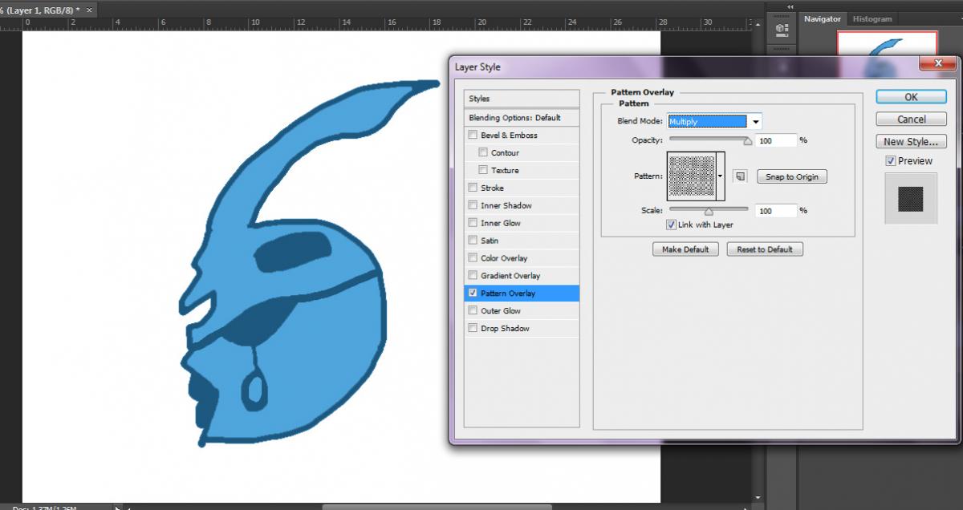Expand the pattern picker dropdown arrow

point(721,176)
